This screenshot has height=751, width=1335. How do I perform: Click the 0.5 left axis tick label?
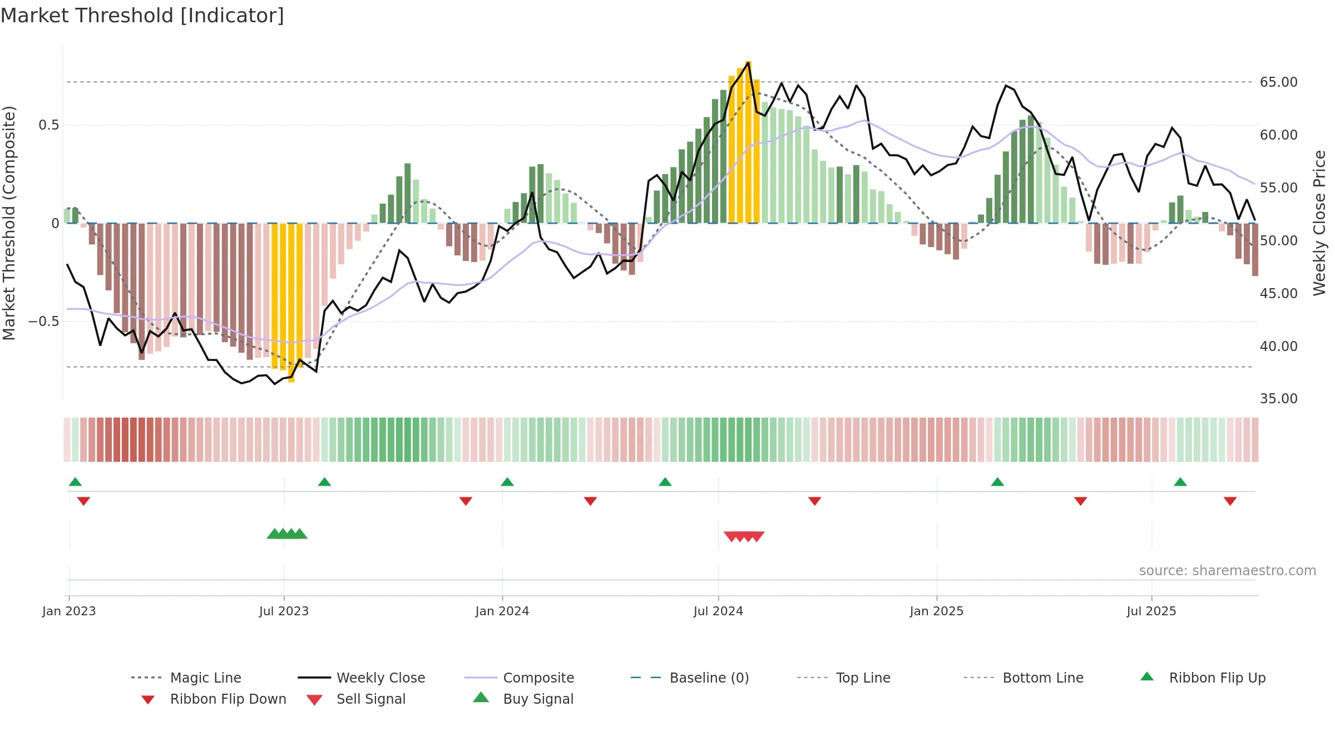pyautogui.click(x=48, y=125)
